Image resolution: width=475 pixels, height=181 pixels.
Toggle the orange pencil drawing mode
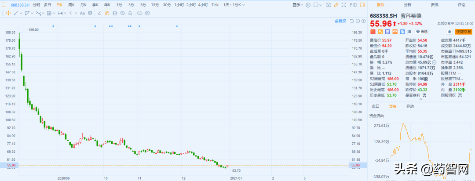click(336, 5)
